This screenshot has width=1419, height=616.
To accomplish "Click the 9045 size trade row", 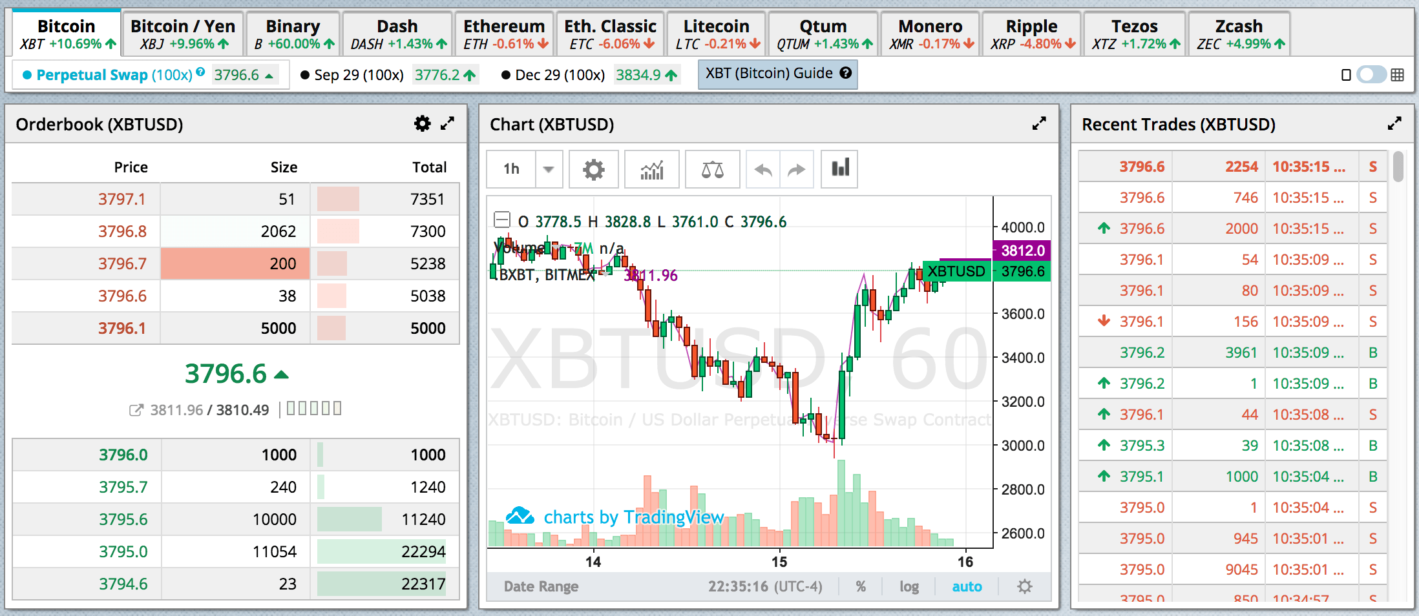I will [x=1233, y=570].
